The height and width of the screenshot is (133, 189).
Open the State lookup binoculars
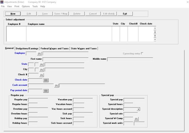click(x=42, y=65)
